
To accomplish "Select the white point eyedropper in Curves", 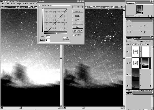I will [81, 31].
